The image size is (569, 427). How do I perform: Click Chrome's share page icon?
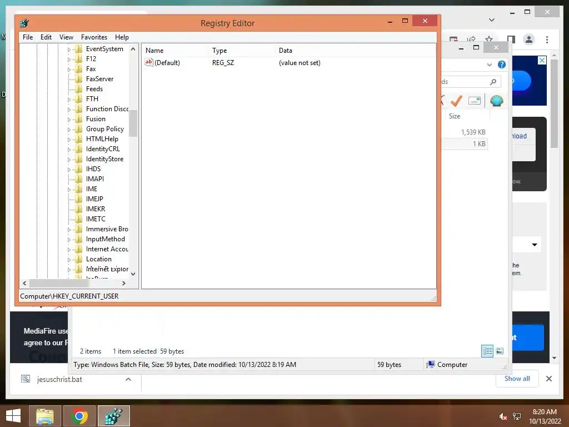point(471,39)
